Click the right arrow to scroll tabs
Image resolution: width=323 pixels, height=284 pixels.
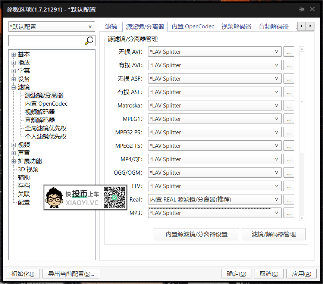[310, 26]
